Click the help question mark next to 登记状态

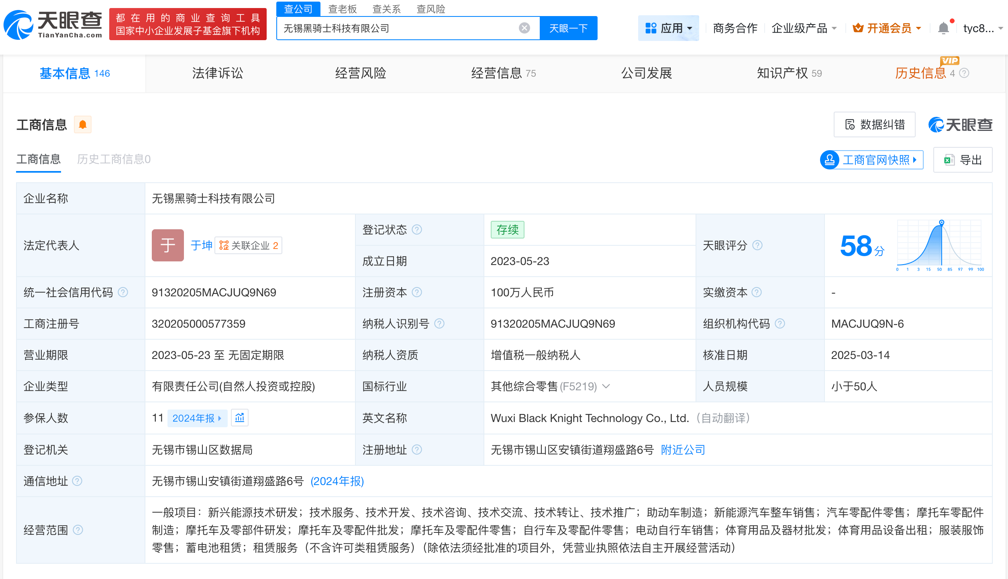(x=417, y=230)
